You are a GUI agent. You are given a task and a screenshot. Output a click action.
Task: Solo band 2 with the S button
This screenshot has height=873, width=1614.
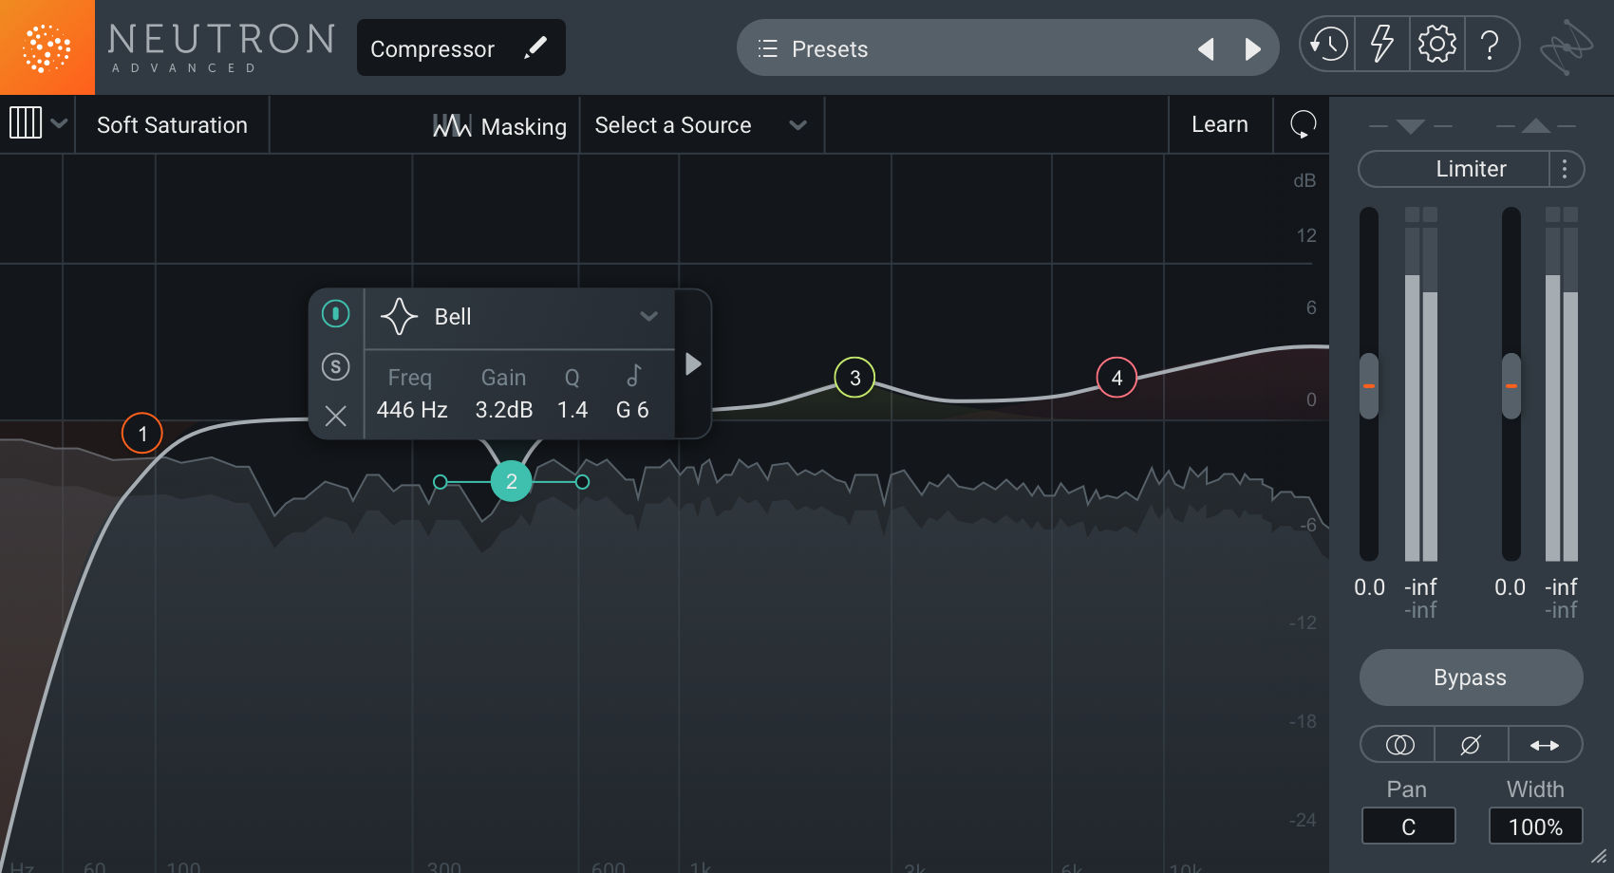[x=335, y=367]
